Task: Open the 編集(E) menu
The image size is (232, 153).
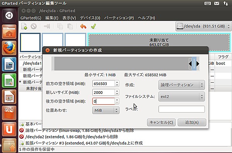Action: pos(52,18)
